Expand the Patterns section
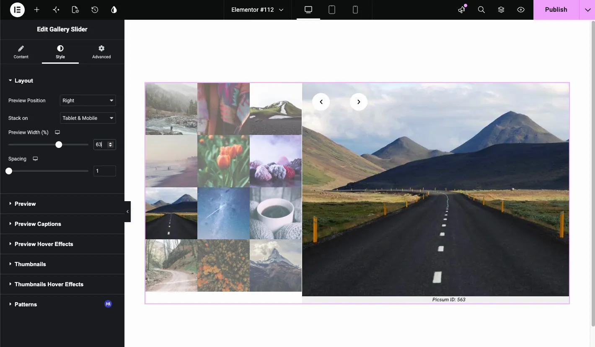The width and height of the screenshot is (595, 347). coord(62,304)
